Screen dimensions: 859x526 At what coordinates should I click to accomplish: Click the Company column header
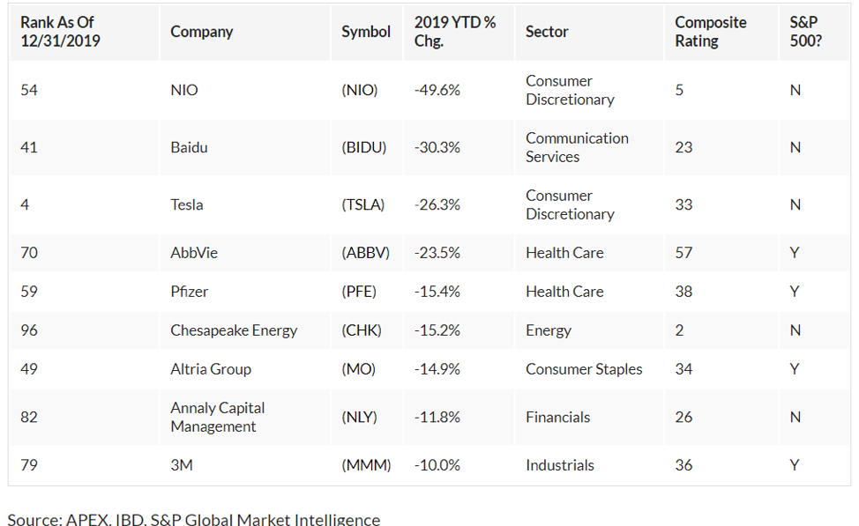pyautogui.click(x=202, y=32)
